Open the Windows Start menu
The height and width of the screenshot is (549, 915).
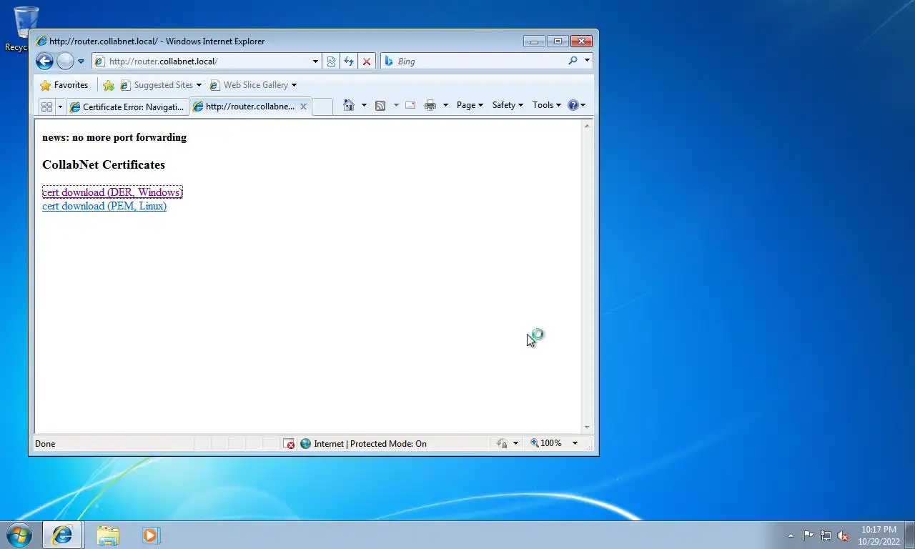19,535
